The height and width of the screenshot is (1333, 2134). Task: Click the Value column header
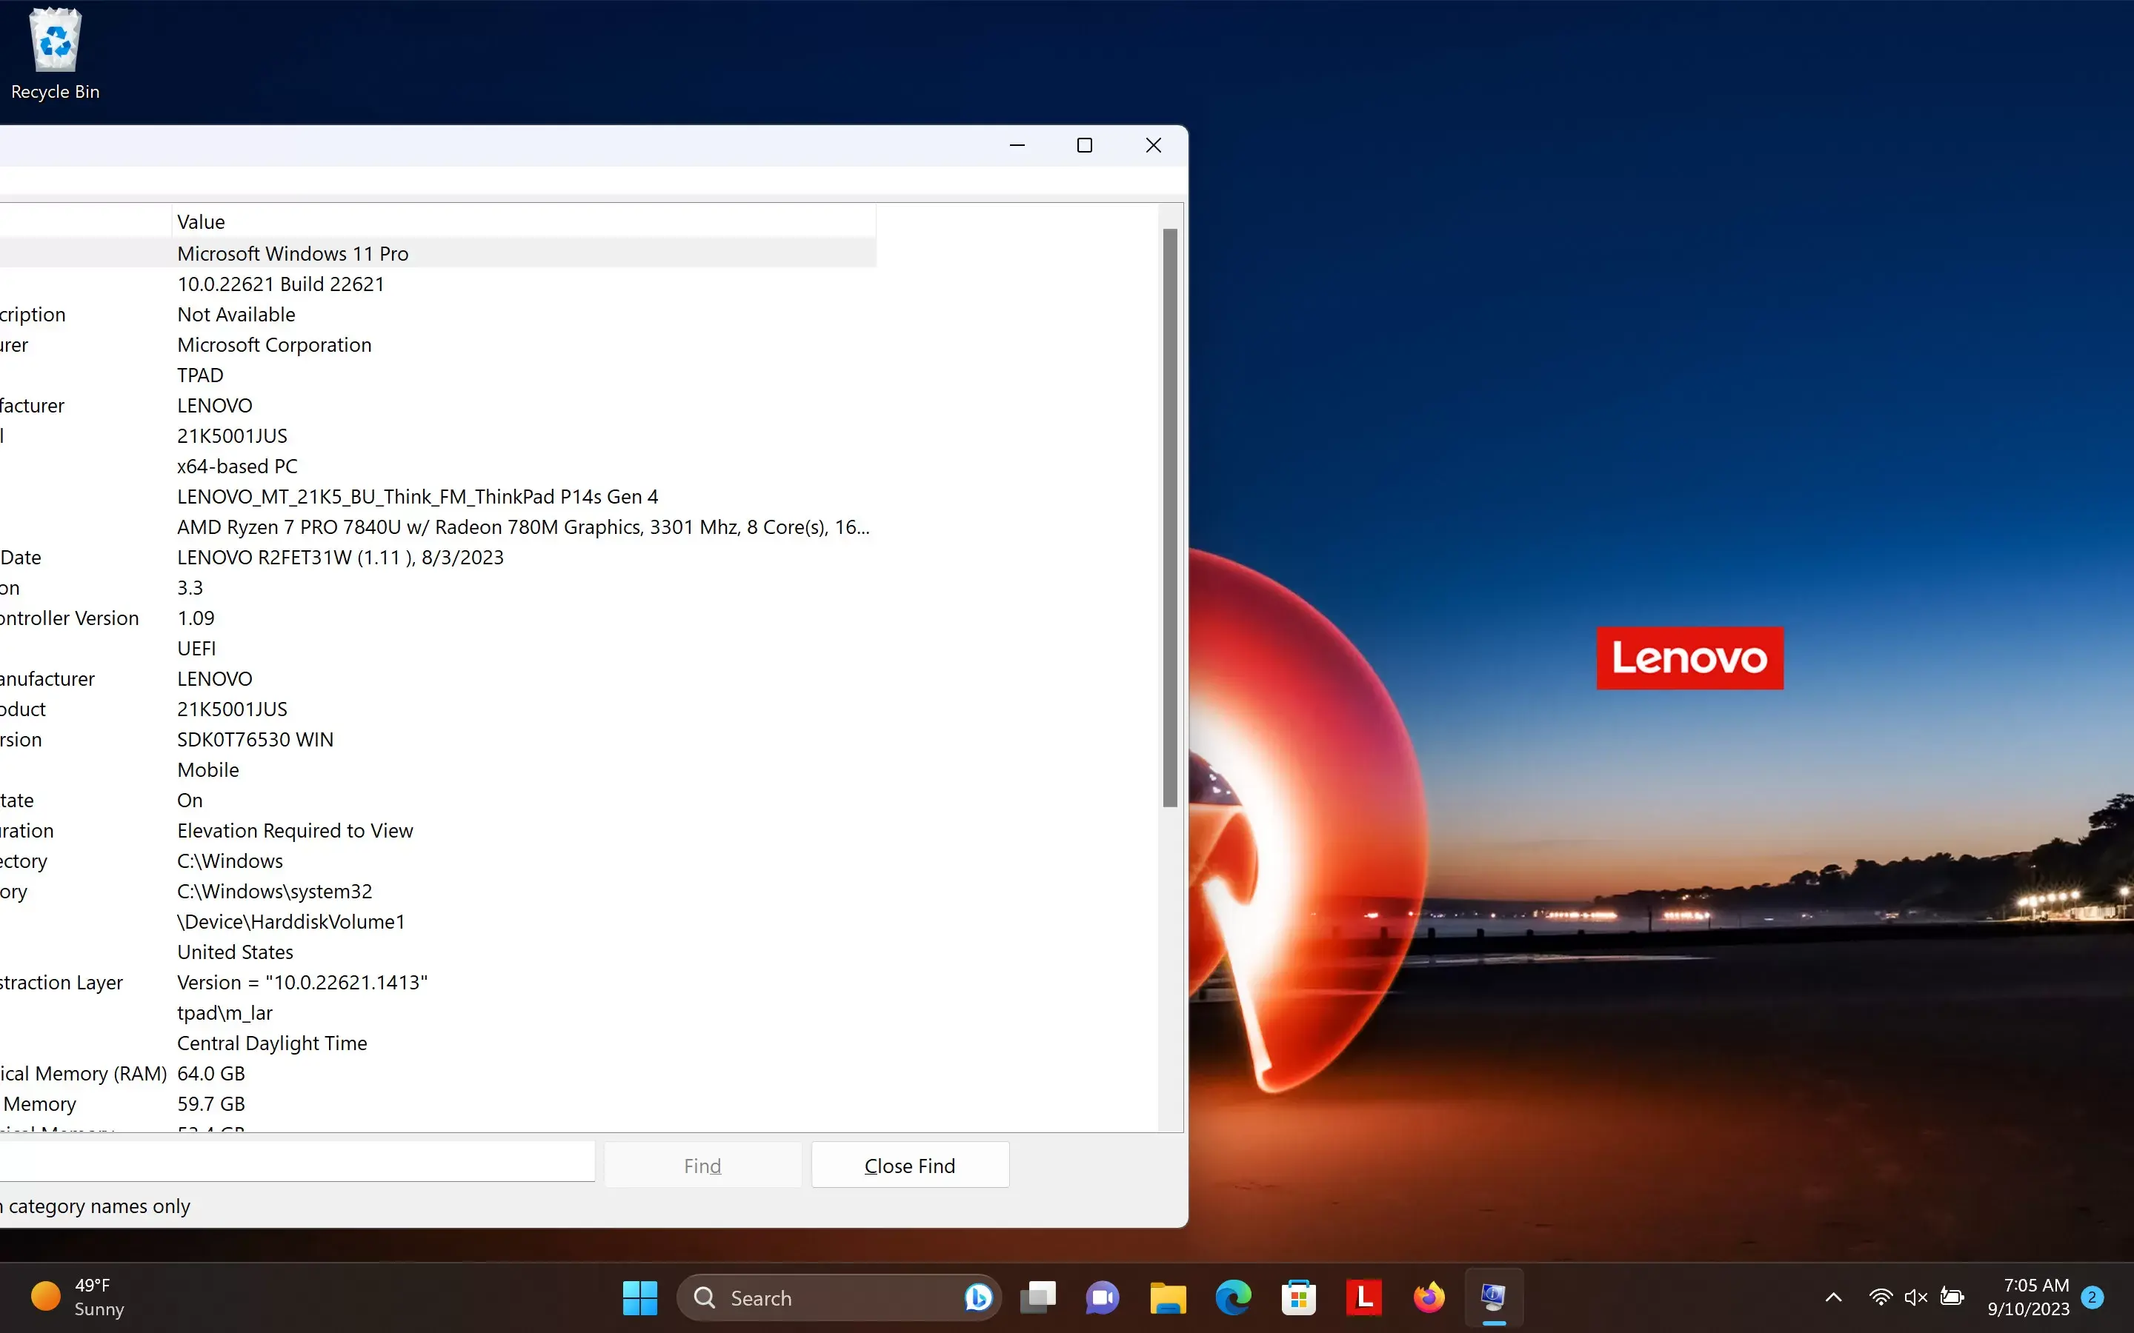524,221
